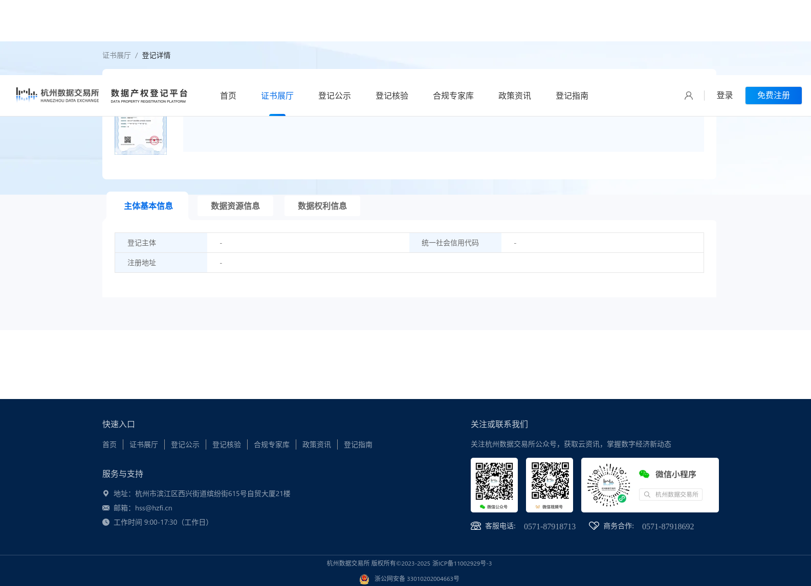Click the 登录 link

(x=725, y=96)
